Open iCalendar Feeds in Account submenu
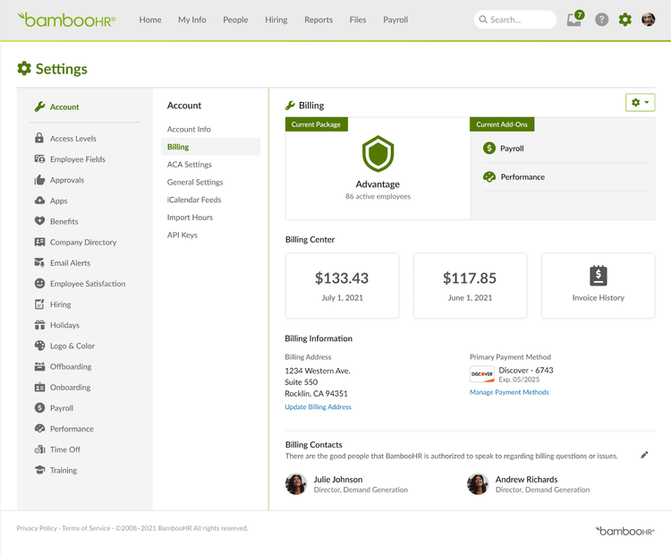671x556 pixels. [x=194, y=200]
